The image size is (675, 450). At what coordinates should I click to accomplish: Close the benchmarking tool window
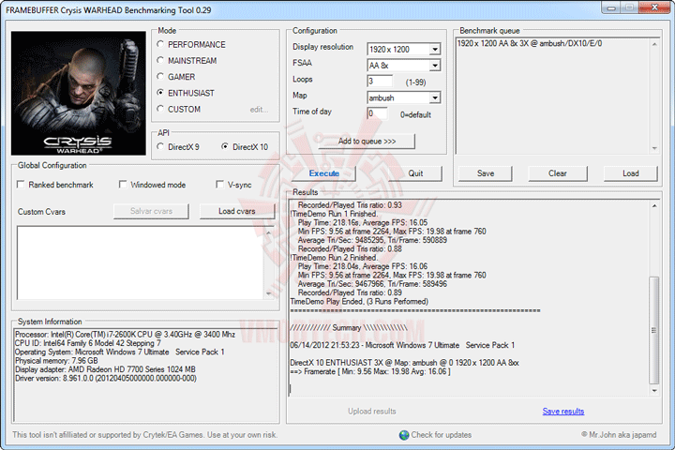(654, 7)
